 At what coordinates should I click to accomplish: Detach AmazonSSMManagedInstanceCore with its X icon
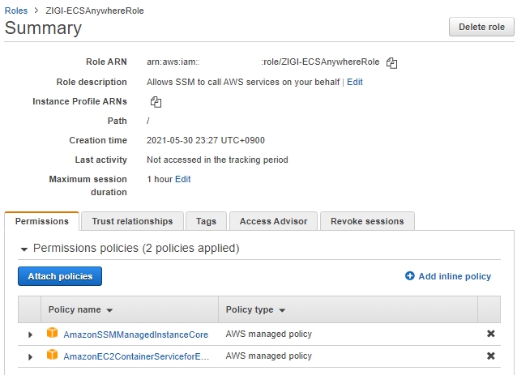(x=490, y=334)
